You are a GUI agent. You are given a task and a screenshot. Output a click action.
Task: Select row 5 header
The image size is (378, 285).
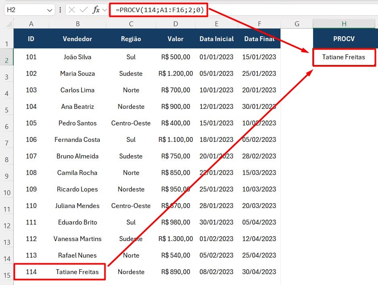(7, 106)
